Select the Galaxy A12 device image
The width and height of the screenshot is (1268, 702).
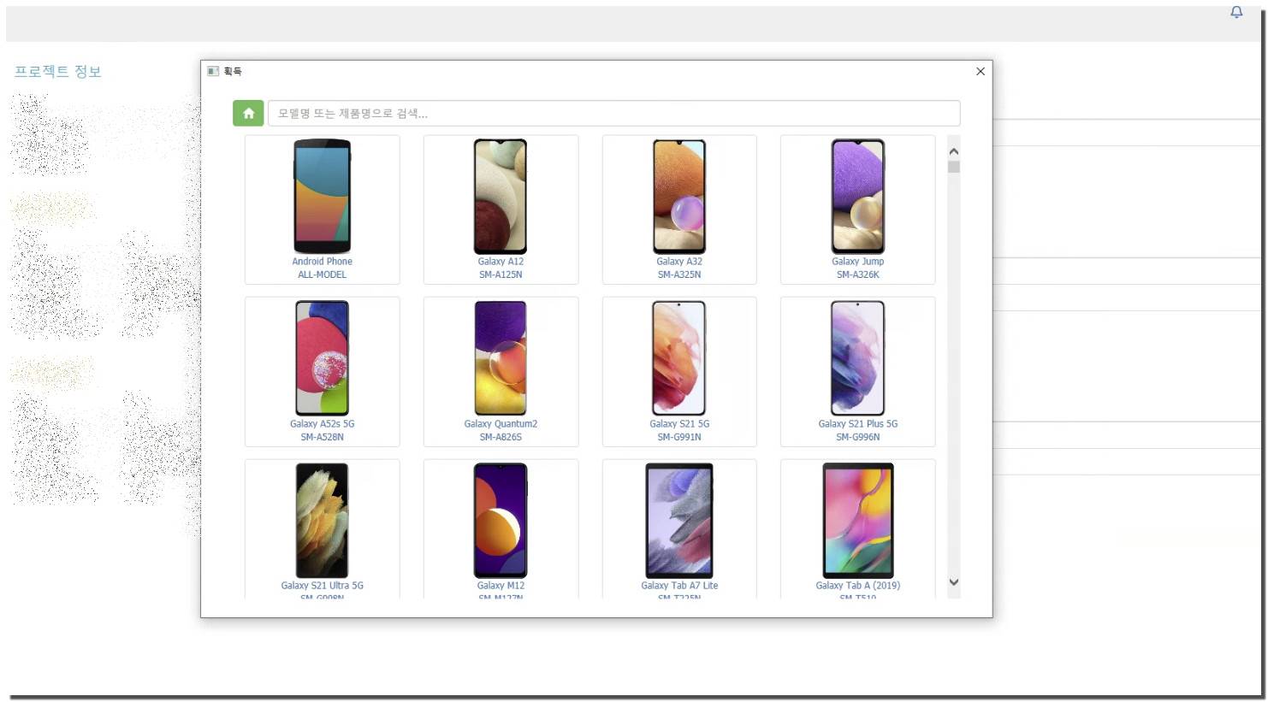click(501, 197)
